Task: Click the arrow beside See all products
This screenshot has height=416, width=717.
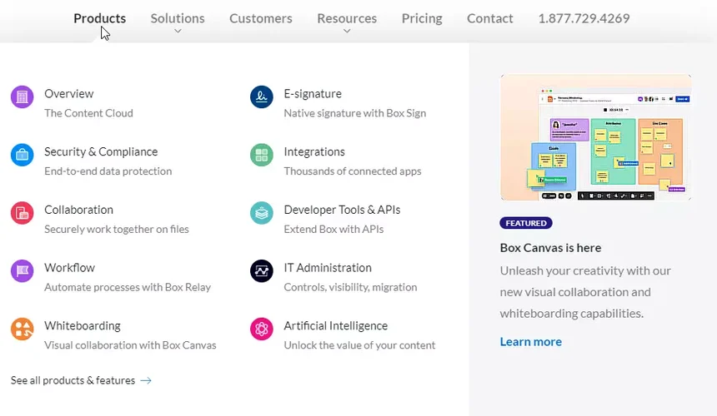Action: 146,380
